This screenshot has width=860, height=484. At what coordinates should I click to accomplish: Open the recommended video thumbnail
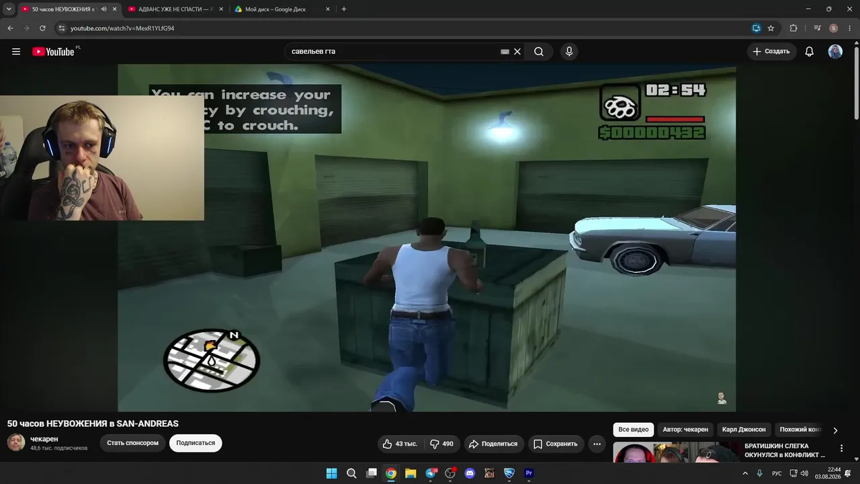tap(676, 452)
